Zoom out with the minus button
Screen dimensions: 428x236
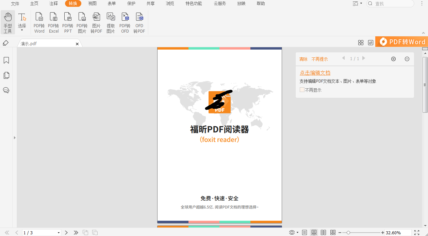340,233
